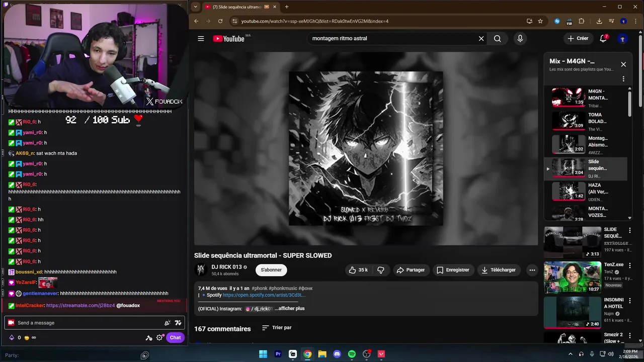Go to the YouTube home logo
This screenshot has height=362, width=644.
229,39
